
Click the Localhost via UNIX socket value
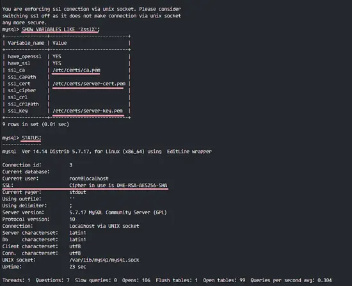pos(104,226)
